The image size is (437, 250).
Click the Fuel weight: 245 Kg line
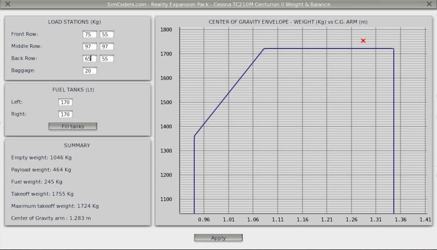[x=37, y=182]
